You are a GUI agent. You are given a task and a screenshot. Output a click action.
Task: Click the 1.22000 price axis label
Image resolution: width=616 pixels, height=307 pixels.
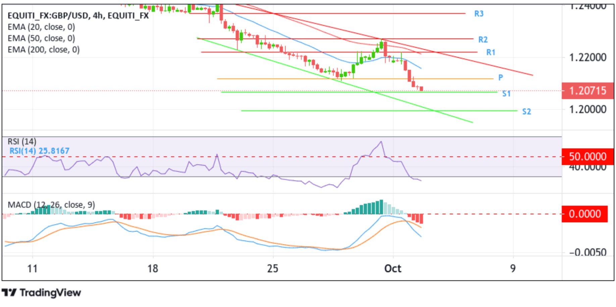coord(588,58)
